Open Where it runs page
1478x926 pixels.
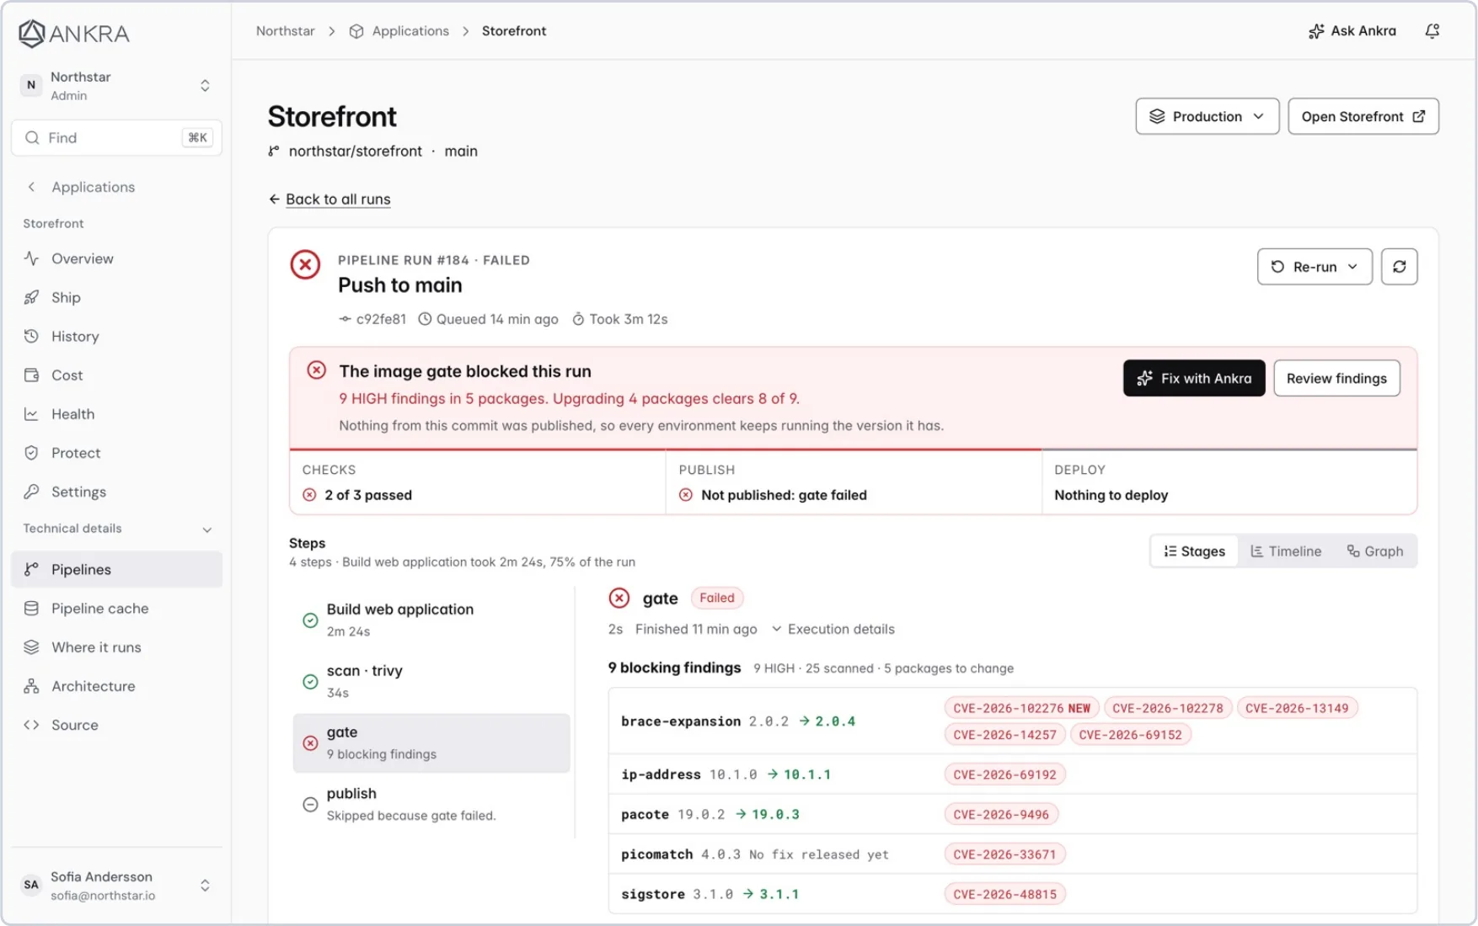pos(116,647)
